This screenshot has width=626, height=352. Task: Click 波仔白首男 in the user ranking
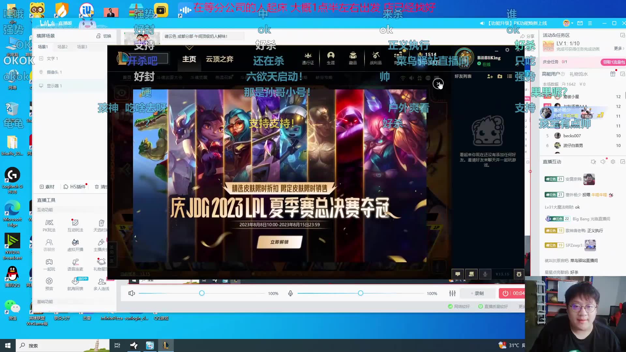[573, 145]
